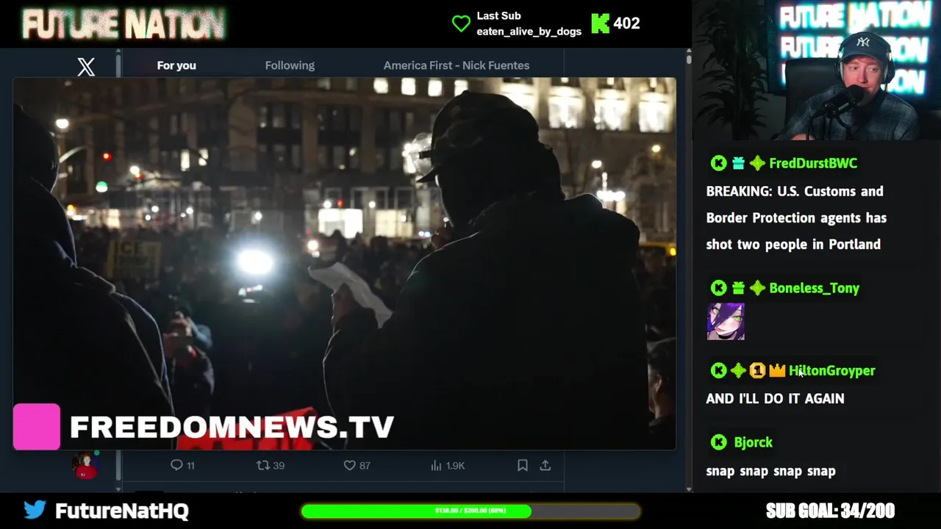
Task: Like the post with 87 likes
Action: click(x=349, y=465)
